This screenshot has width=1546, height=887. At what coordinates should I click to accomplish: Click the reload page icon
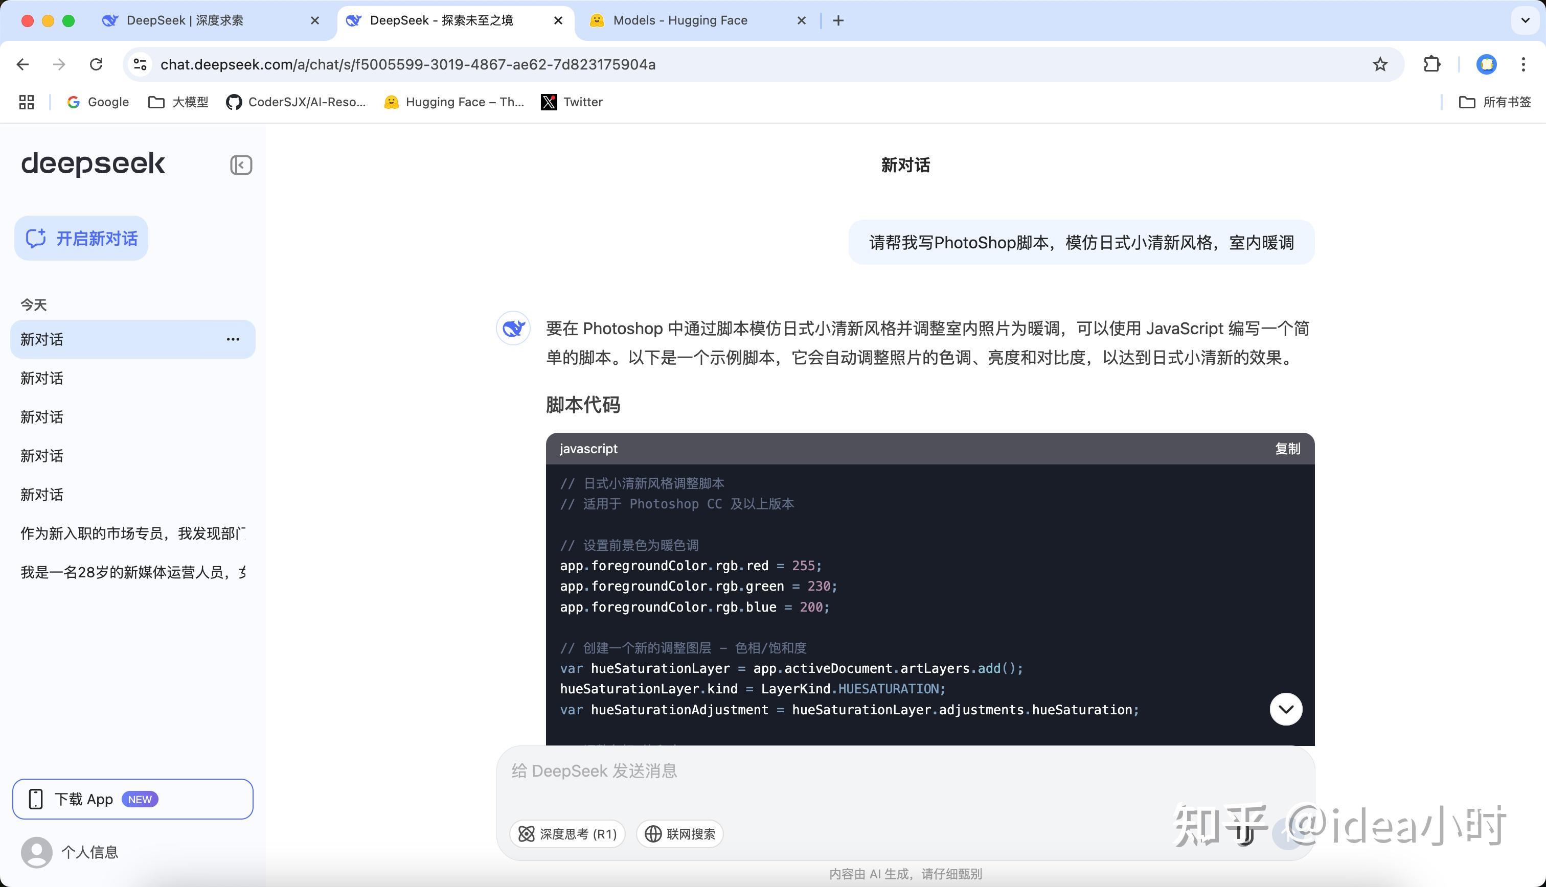point(96,64)
